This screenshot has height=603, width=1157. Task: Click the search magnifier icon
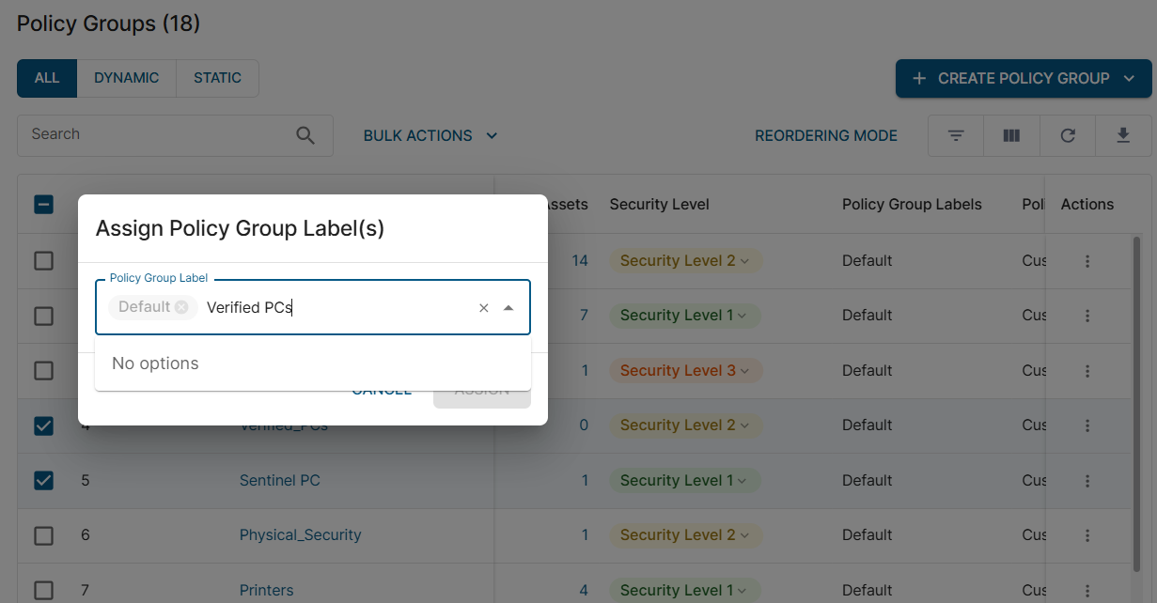(x=305, y=135)
